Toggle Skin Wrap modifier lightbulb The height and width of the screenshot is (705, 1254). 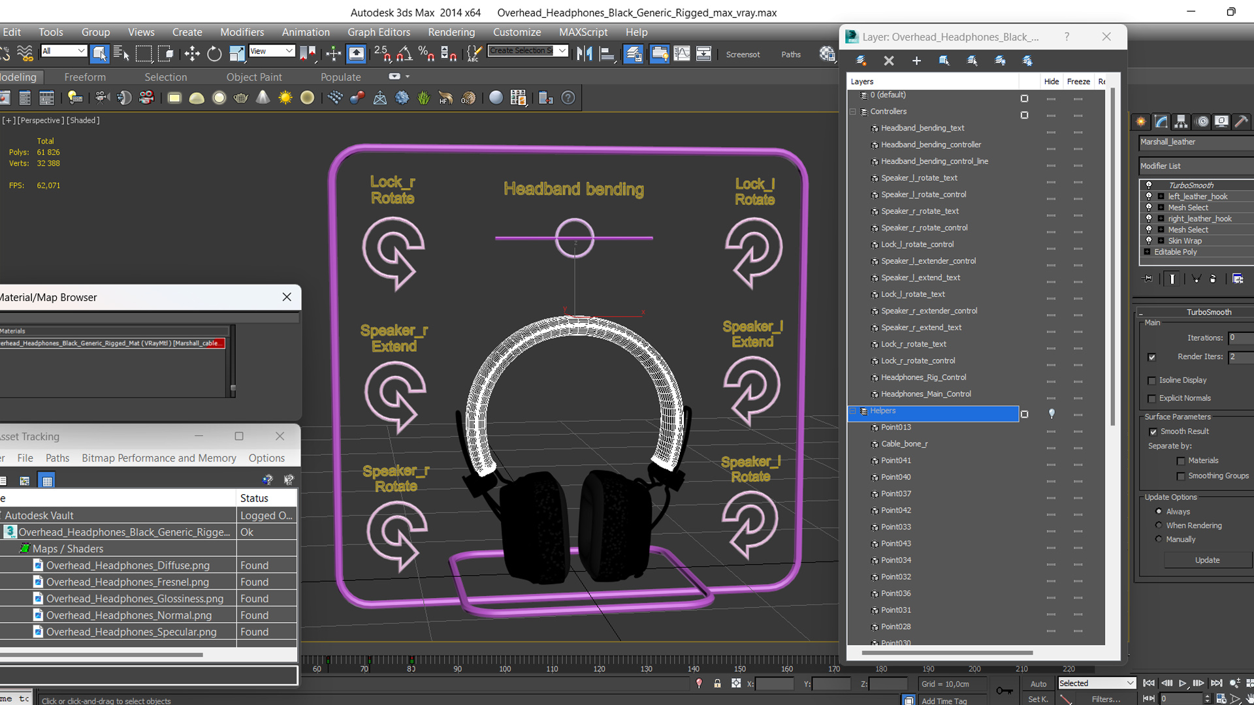click(x=1149, y=241)
